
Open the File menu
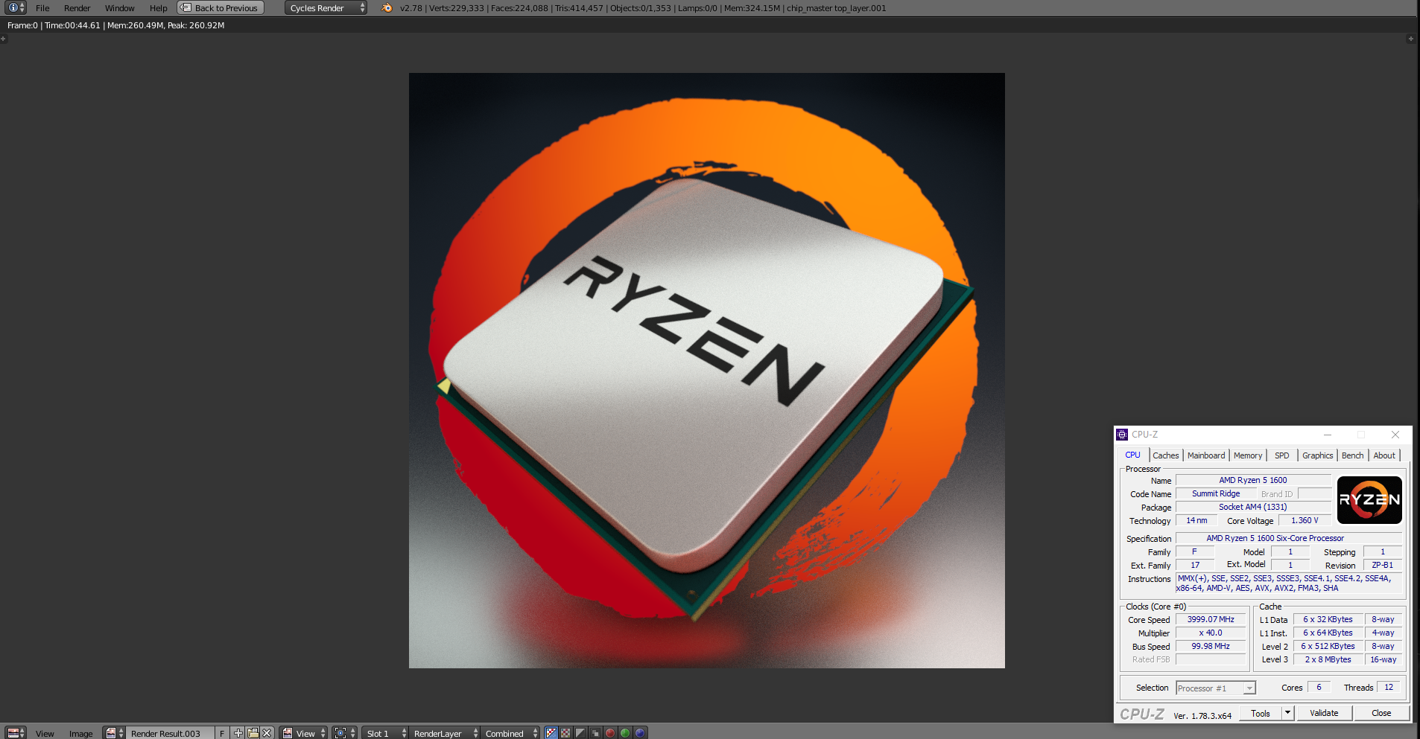click(42, 8)
